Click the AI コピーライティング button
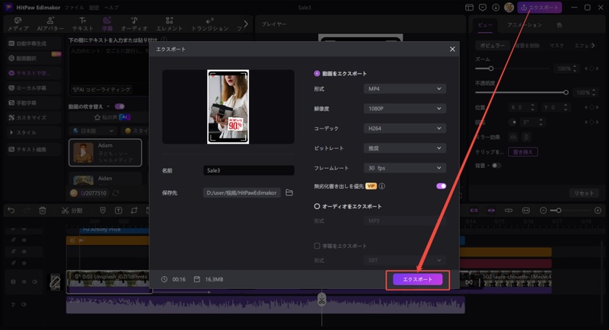The height and width of the screenshot is (330, 609). 101,90
